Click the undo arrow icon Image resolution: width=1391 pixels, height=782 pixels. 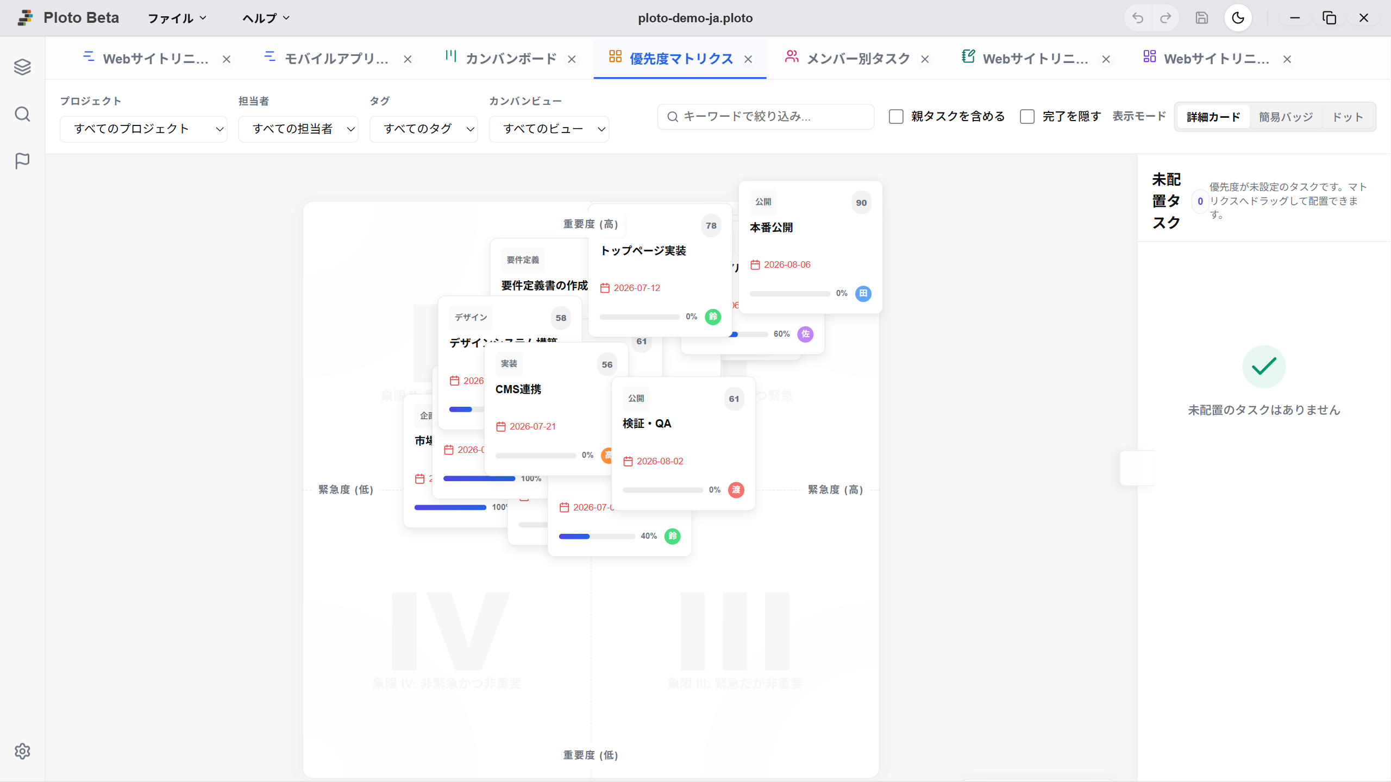click(1137, 18)
